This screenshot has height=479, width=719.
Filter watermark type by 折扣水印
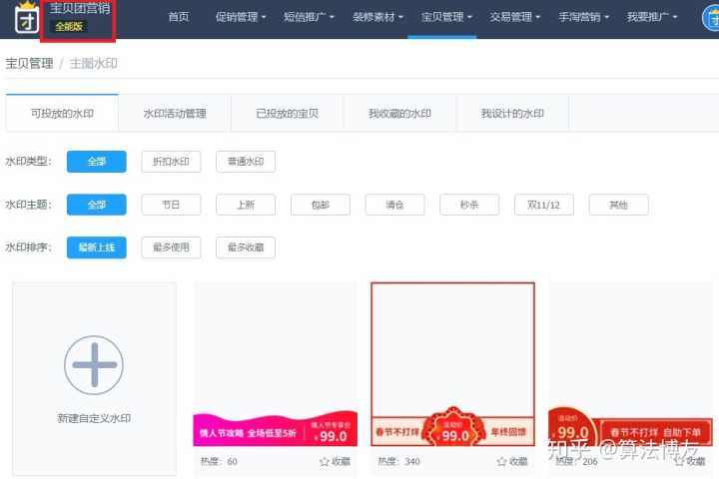pyautogui.click(x=171, y=162)
